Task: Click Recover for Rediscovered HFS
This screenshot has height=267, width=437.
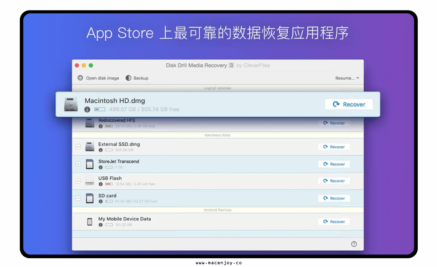Action: click(x=334, y=123)
